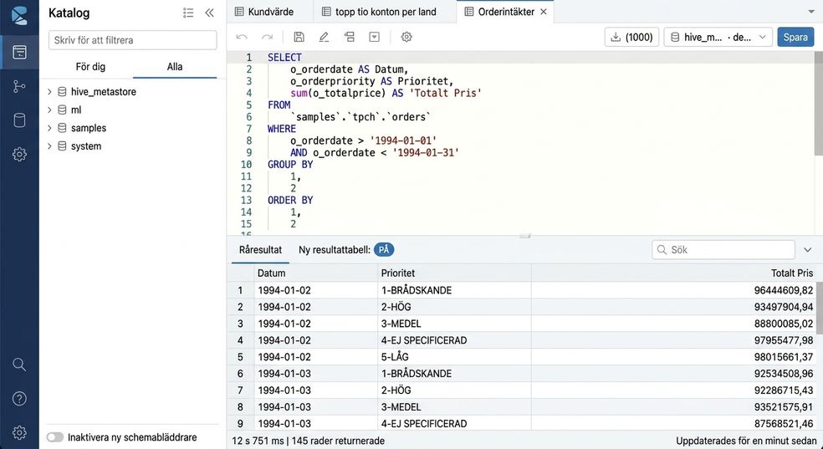Click the Spara button
Image resolution: width=823 pixels, height=449 pixels.
click(795, 38)
